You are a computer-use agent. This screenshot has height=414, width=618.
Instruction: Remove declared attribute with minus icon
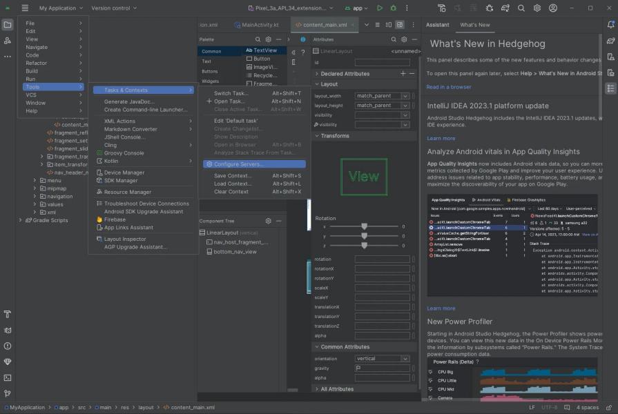click(412, 74)
